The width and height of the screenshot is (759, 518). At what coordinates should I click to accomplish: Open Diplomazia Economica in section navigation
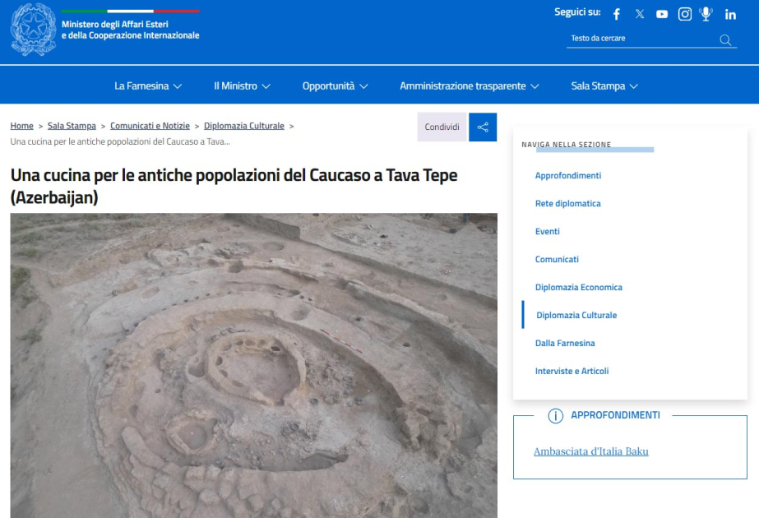pyautogui.click(x=578, y=288)
